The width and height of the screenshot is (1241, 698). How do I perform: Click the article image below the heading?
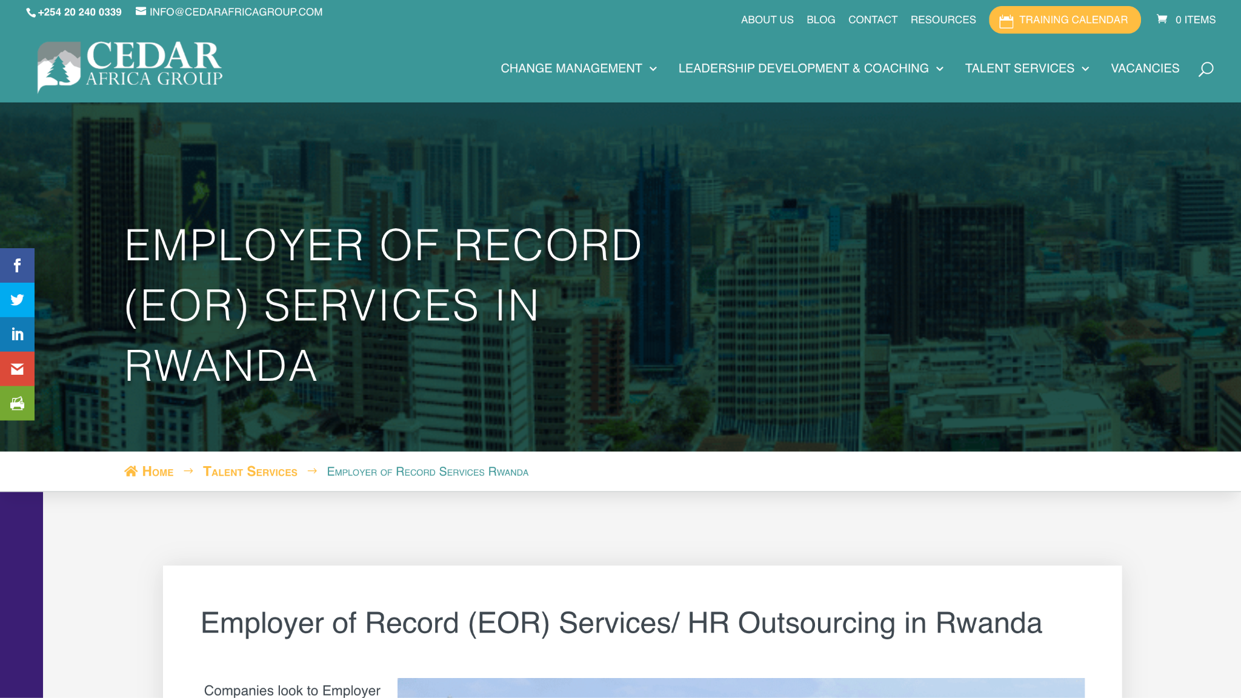point(740,688)
